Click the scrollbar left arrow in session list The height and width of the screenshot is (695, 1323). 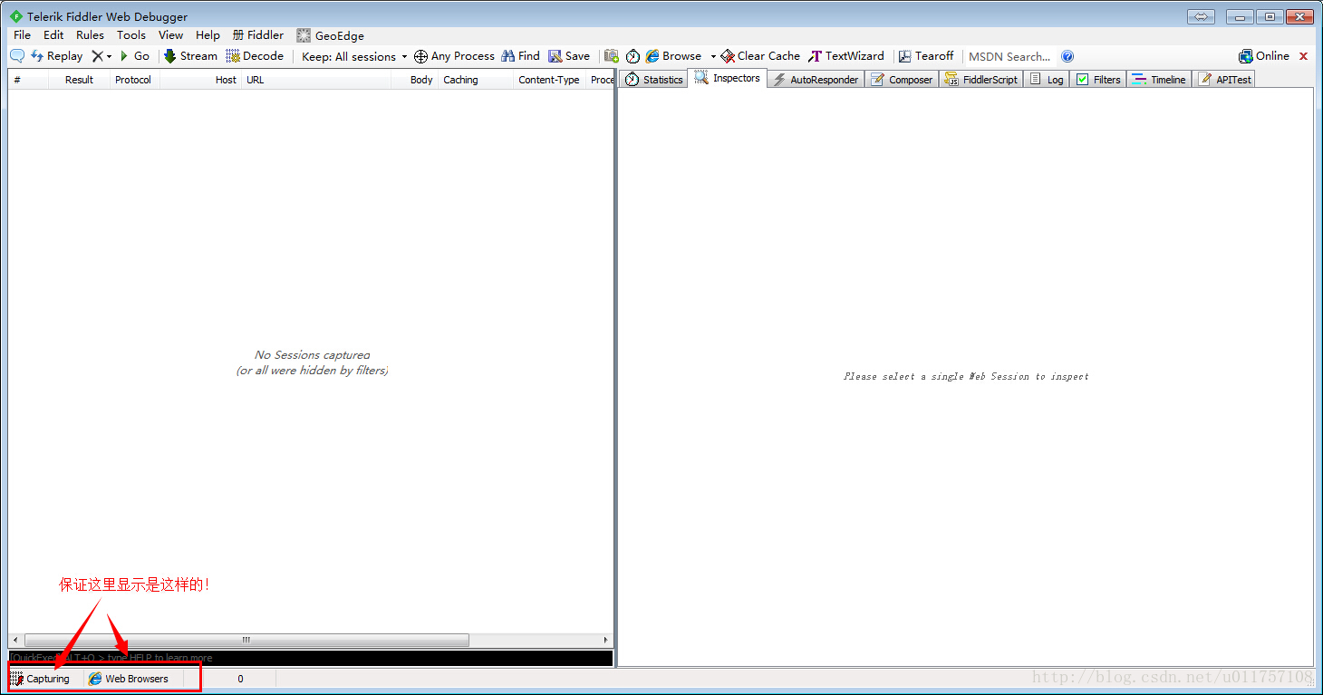pos(14,640)
